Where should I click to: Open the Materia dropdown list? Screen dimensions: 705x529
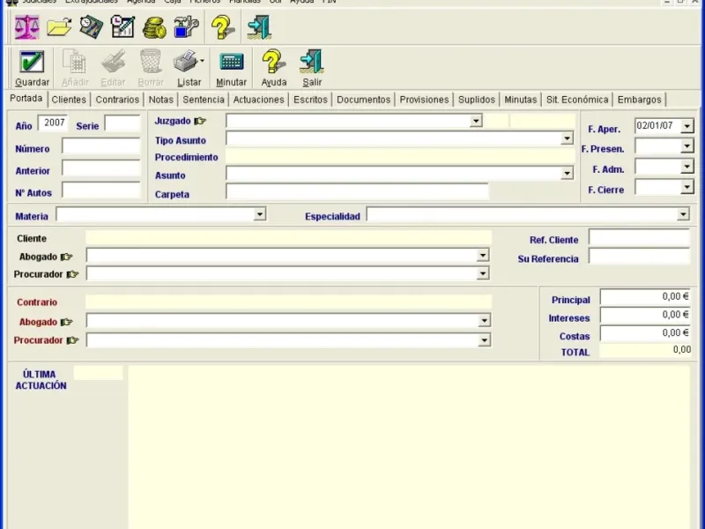(x=259, y=214)
